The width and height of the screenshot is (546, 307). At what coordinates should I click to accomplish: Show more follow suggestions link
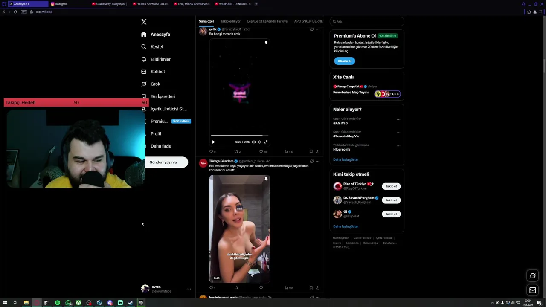pos(346,226)
